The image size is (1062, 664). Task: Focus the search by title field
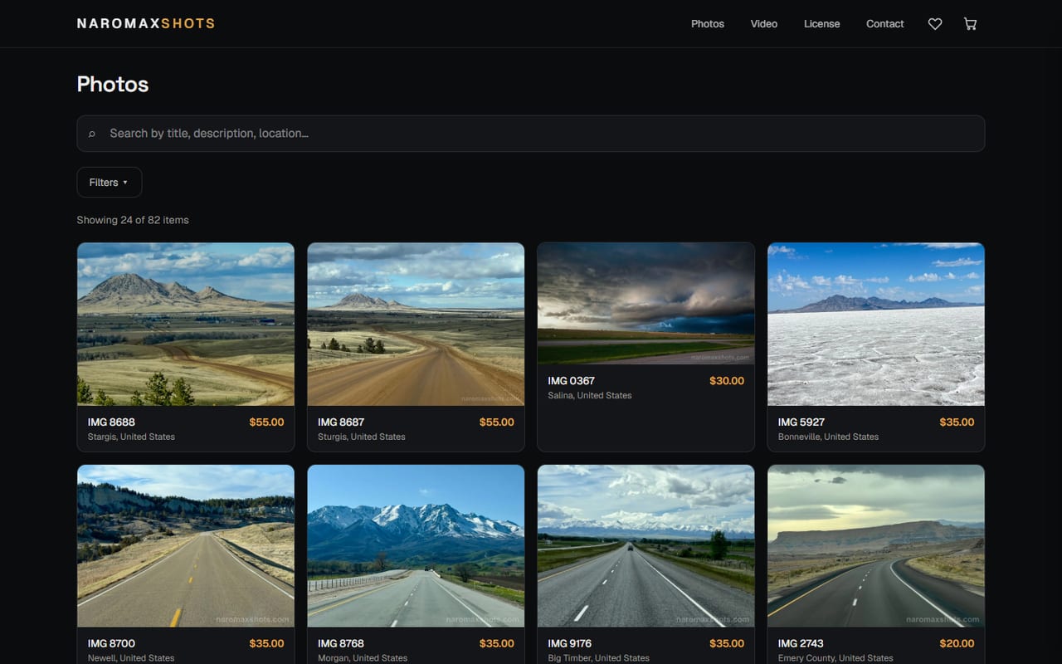click(x=531, y=134)
